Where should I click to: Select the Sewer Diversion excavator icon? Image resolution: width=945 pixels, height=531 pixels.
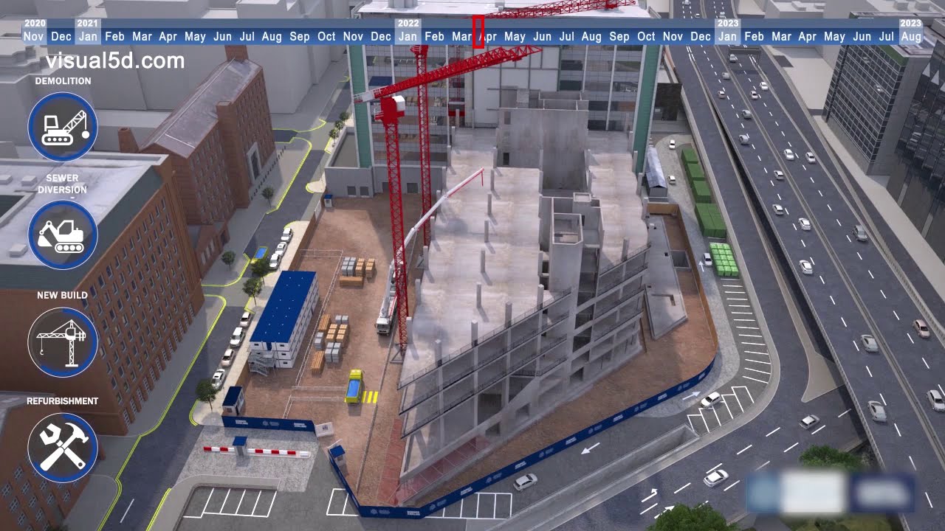63,235
